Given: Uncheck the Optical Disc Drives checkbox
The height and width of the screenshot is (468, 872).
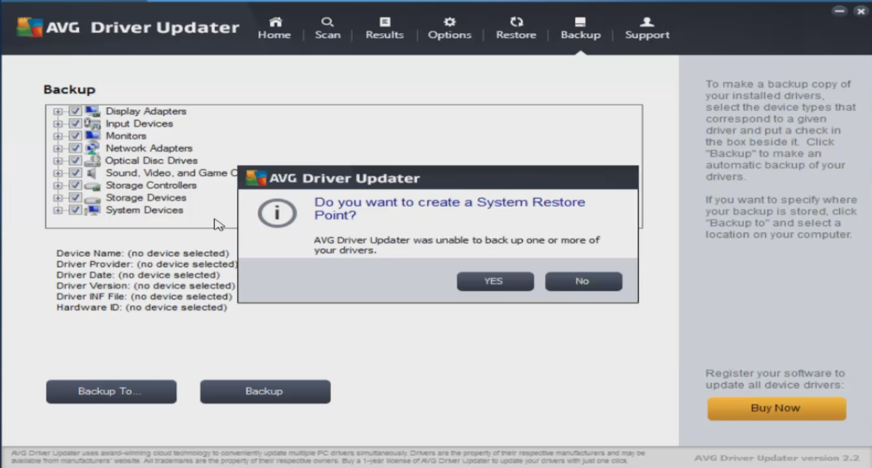Looking at the screenshot, I should point(75,161).
